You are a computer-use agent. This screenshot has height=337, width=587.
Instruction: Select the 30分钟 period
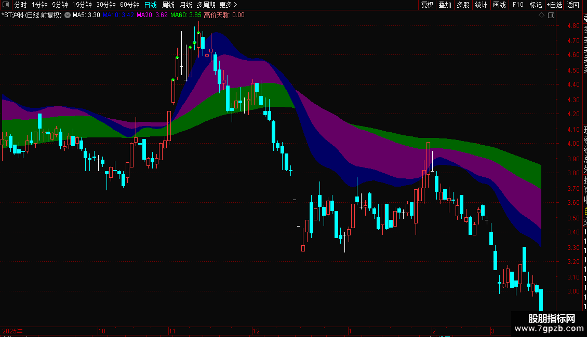coord(106,5)
